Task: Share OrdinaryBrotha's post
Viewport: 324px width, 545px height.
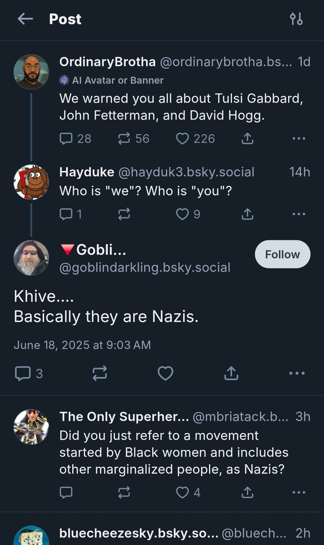Action: click(247, 138)
